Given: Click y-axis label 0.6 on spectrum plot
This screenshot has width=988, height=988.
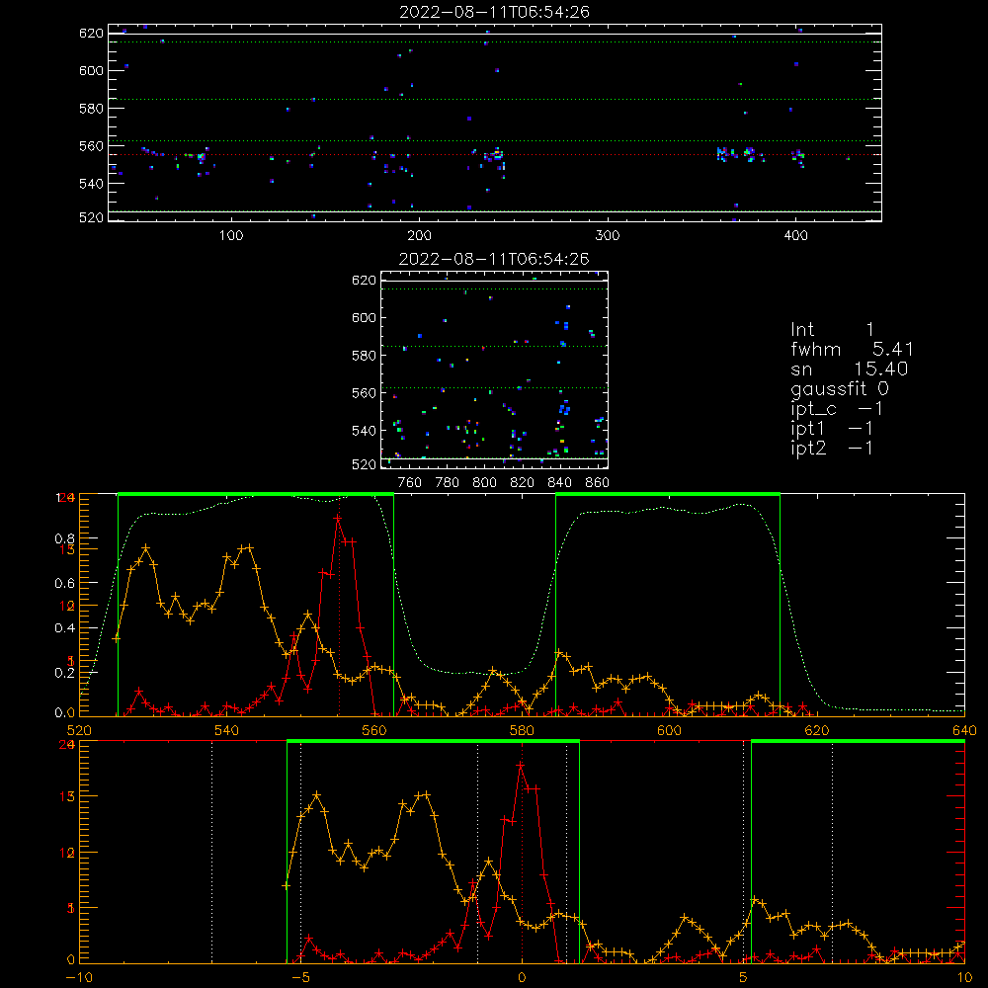Looking at the screenshot, I should [64, 584].
